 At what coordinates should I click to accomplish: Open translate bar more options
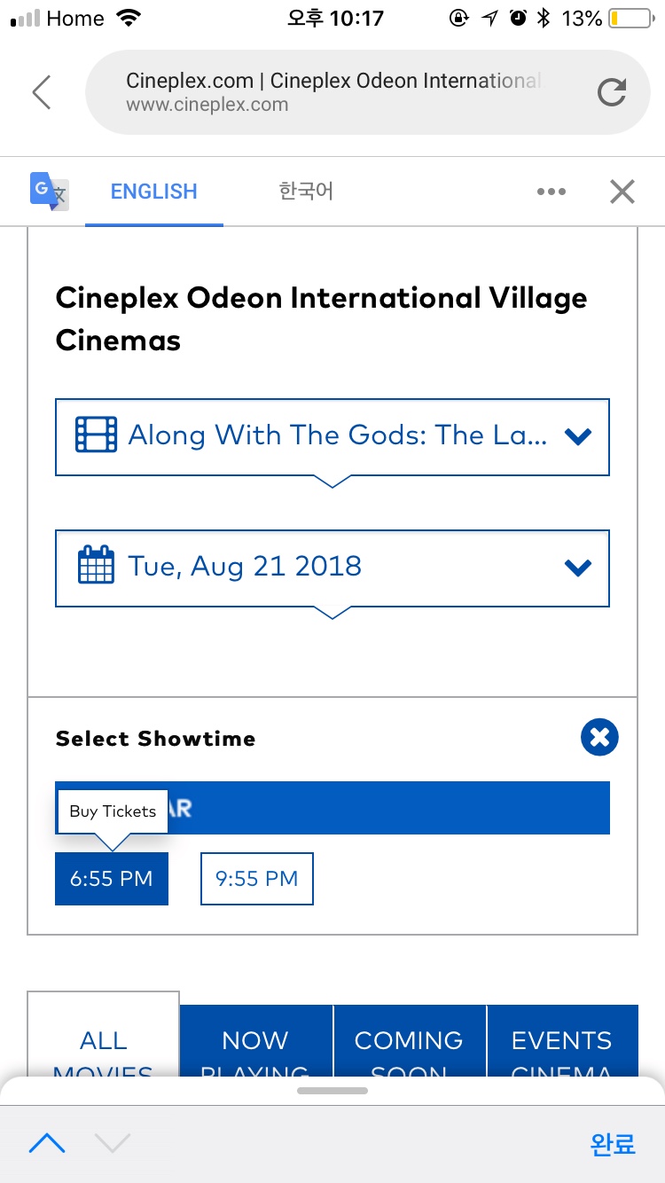click(x=551, y=192)
